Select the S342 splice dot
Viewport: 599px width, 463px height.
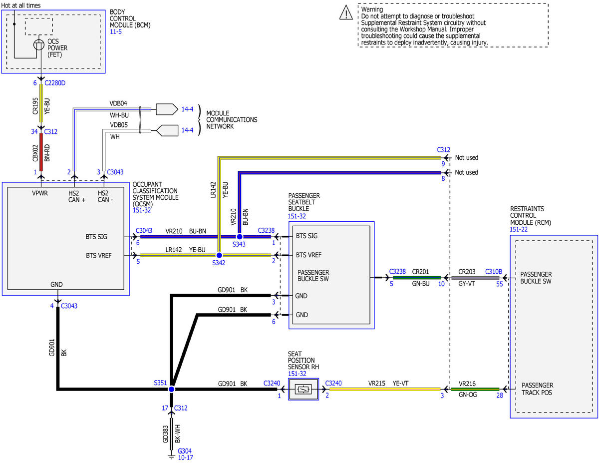[x=219, y=255]
